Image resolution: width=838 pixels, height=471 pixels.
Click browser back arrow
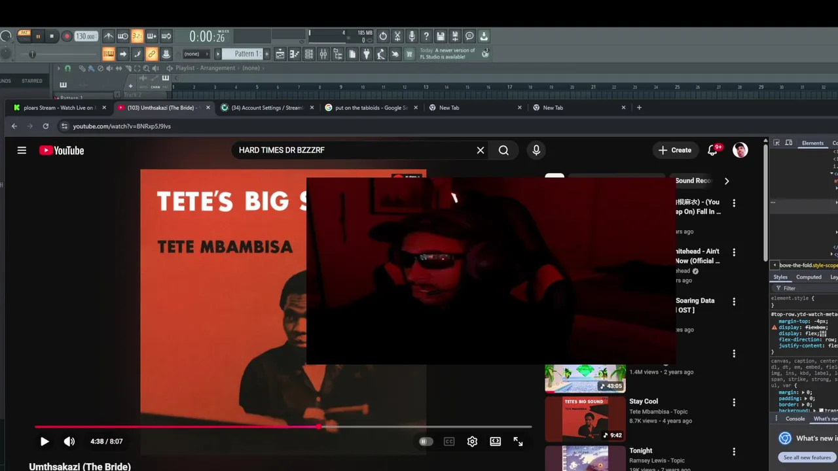coord(14,126)
